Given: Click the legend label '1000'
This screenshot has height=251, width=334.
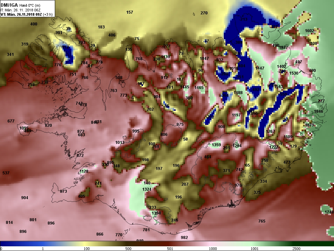Looking at the screenshot, I should pyautogui.click(x=213, y=249).
